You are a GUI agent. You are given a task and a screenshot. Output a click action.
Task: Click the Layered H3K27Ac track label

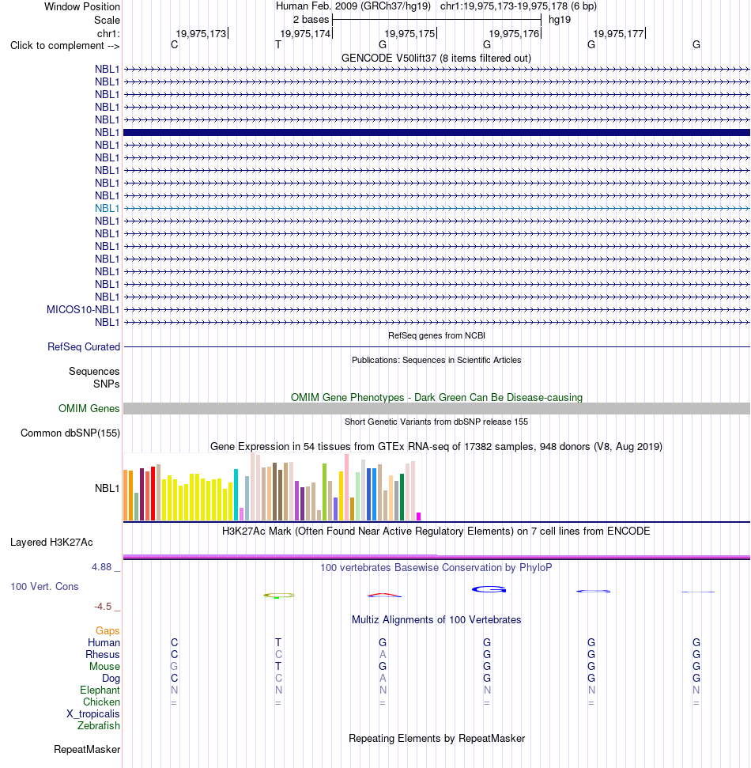pyautogui.click(x=51, y=543)
